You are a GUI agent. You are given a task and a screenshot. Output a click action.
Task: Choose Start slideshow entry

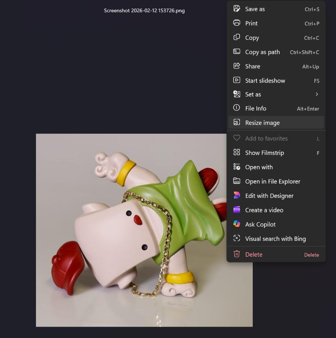pos(276,81)
